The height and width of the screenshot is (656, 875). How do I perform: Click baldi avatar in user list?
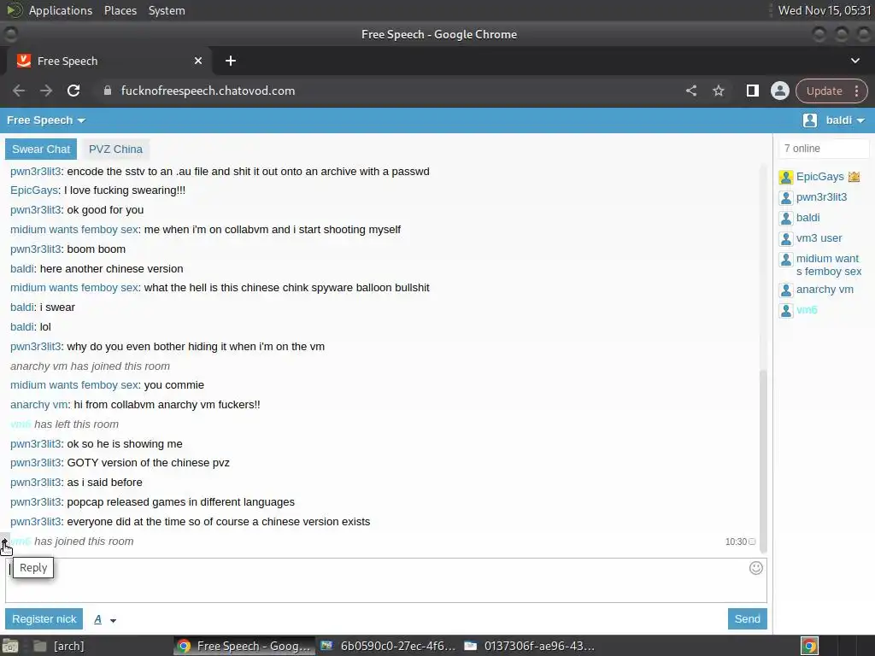[786, 219]
